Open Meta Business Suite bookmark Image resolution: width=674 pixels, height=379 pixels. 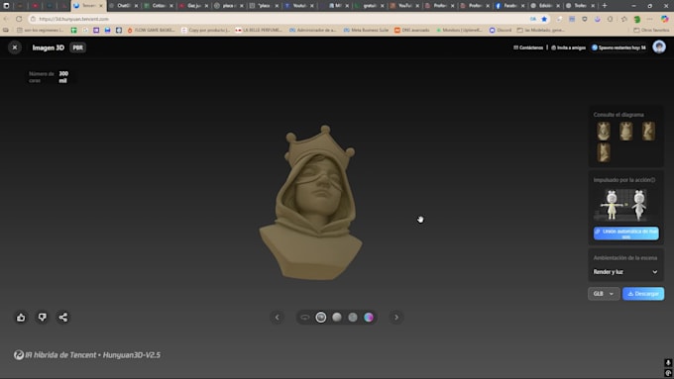tap(366, 30)
